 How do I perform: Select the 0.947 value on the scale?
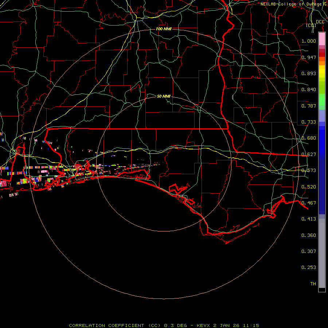pyautogui.click(x=309, y=57)
